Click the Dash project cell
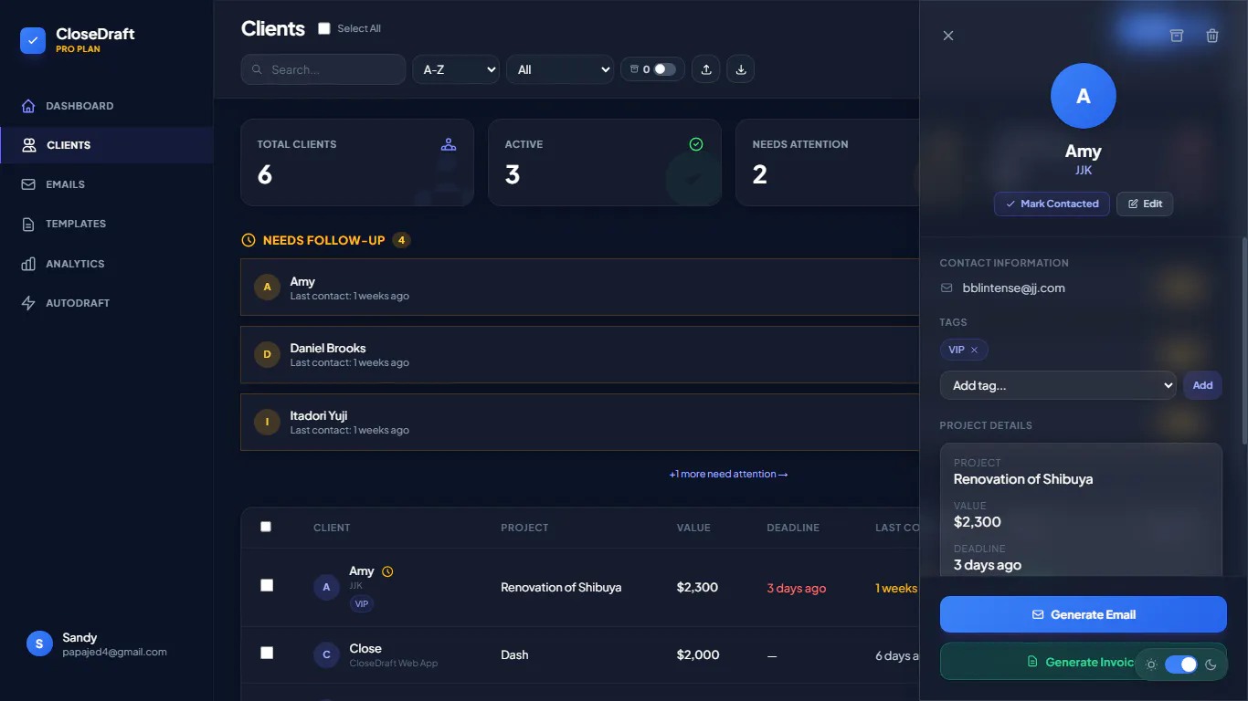The height and width of the screenshot is (701, 1248). tap(514, 655)
